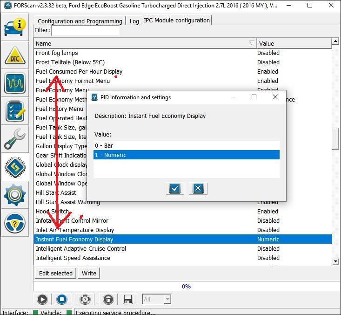
Task: Open the 'All' dropdown in bottom toolbar
Action: pos(157,299)
